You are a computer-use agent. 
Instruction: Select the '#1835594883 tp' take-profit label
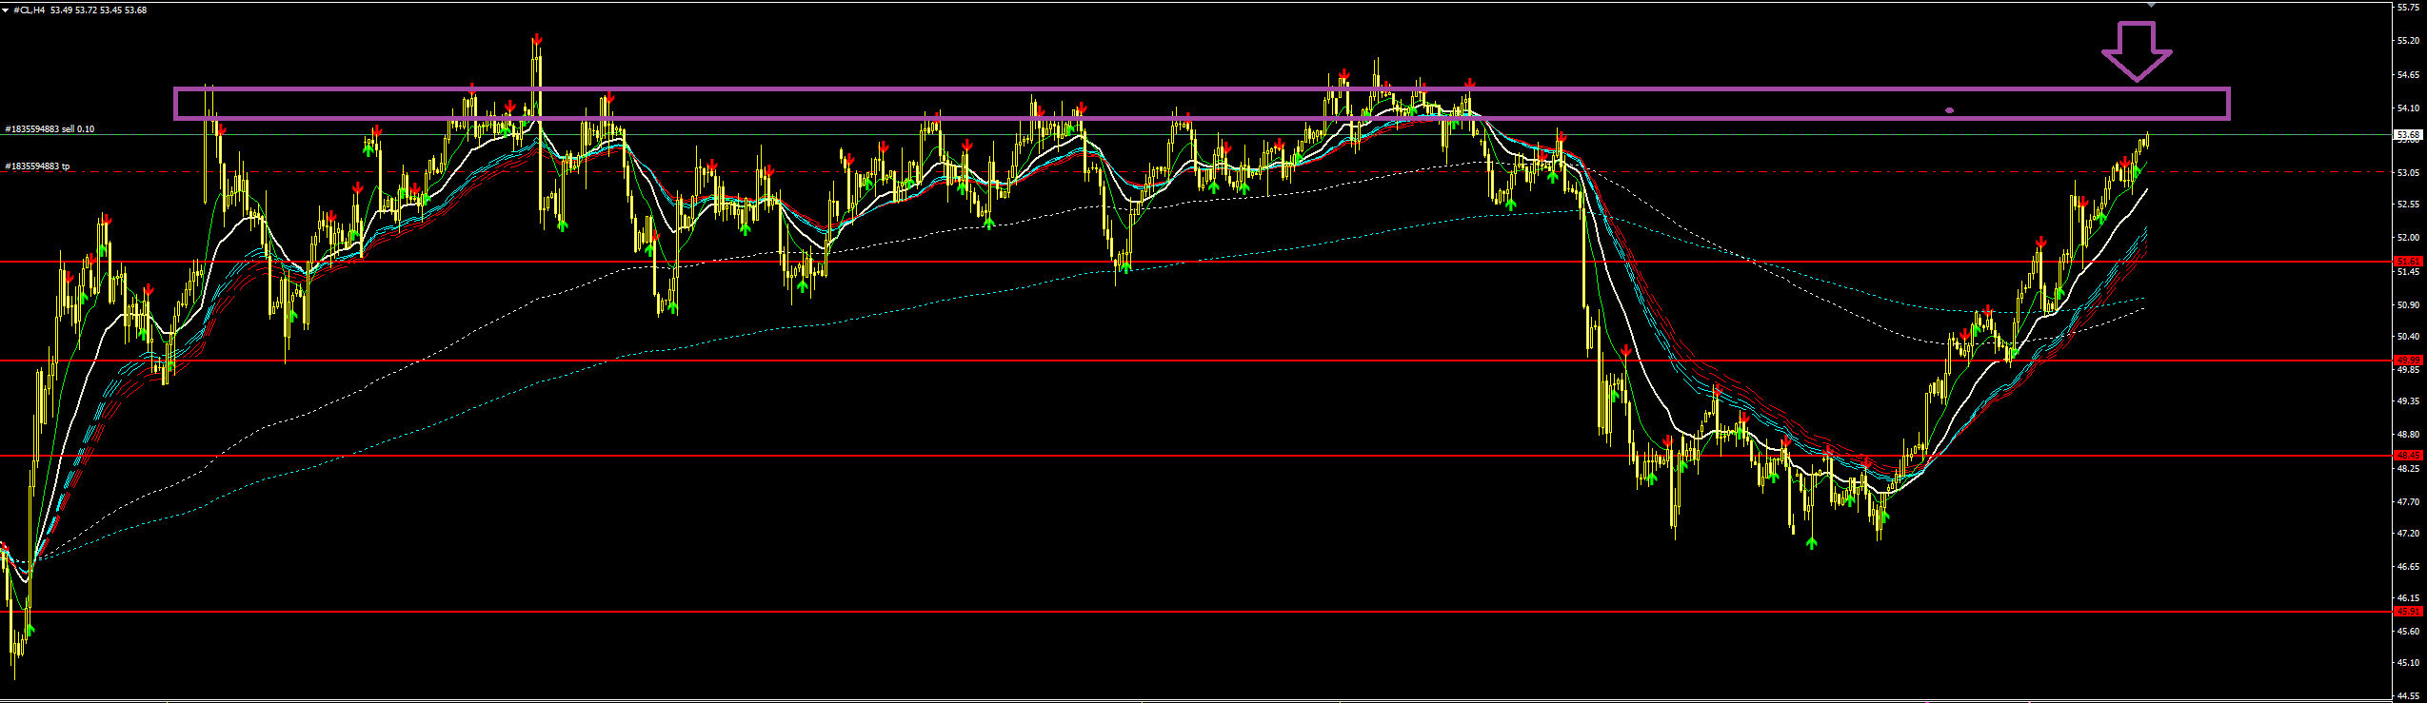[x=37, y=166]
